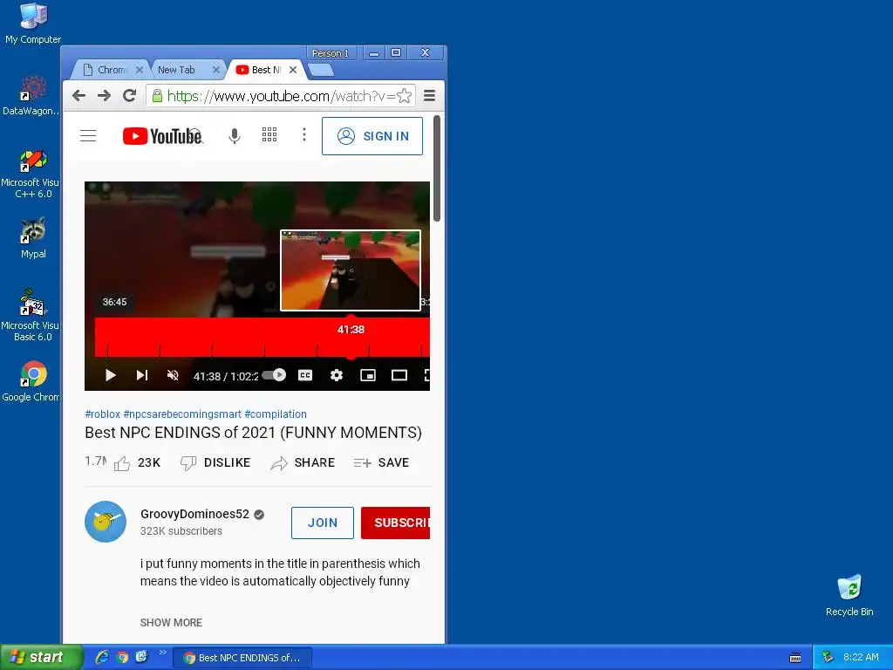Open YouTube apps grid
This screenshot has height=670, width=893.
pos(269,134)
